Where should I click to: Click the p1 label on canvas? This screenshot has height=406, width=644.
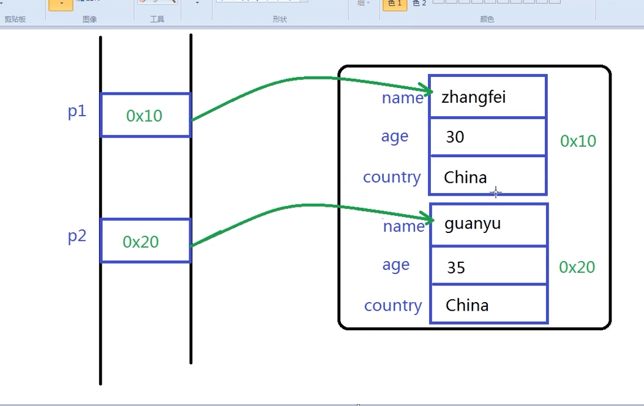pyautogui.click(x=77, y=111)
